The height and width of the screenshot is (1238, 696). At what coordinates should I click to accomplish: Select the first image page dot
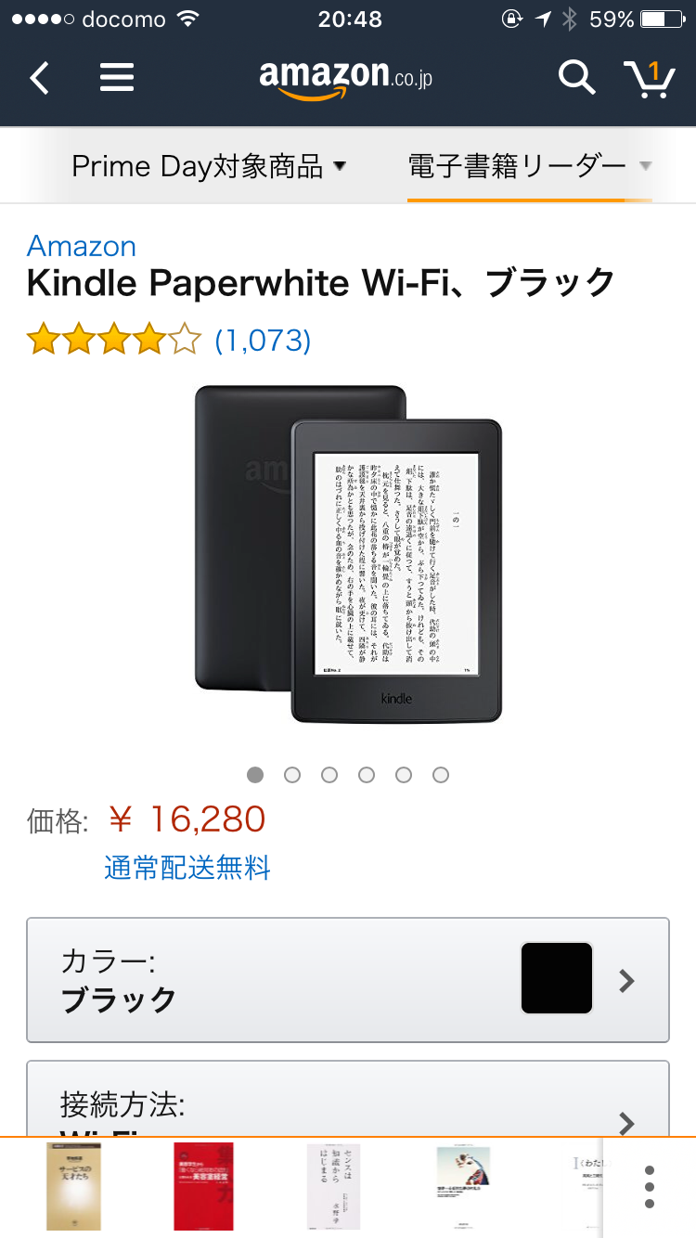(x=255, y=775)
